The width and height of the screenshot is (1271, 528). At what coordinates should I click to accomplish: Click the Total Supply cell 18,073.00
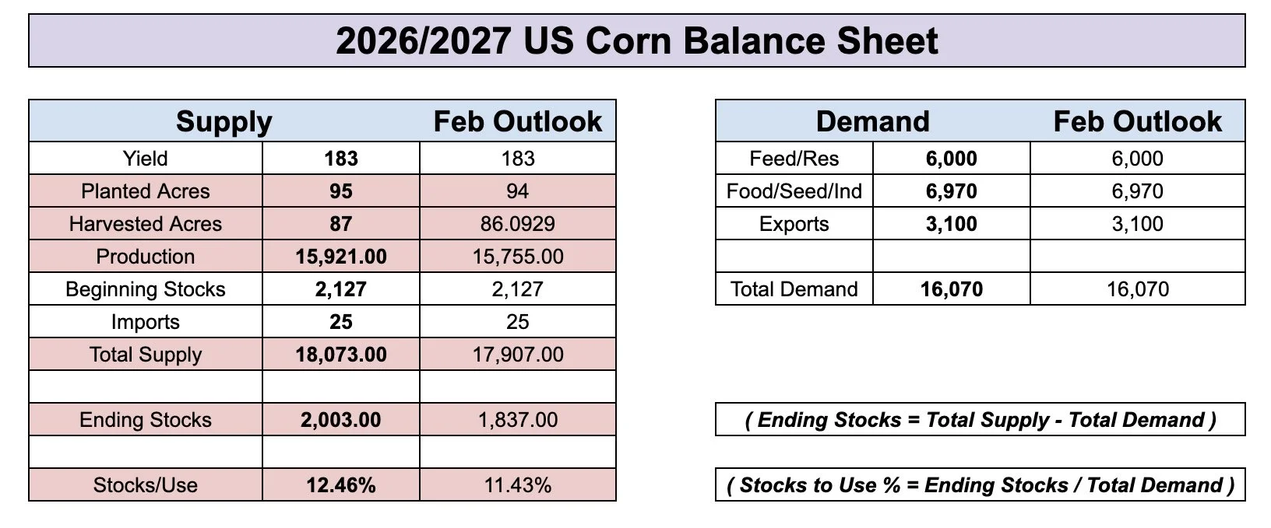pyautogui.click(x=341, y=355)
